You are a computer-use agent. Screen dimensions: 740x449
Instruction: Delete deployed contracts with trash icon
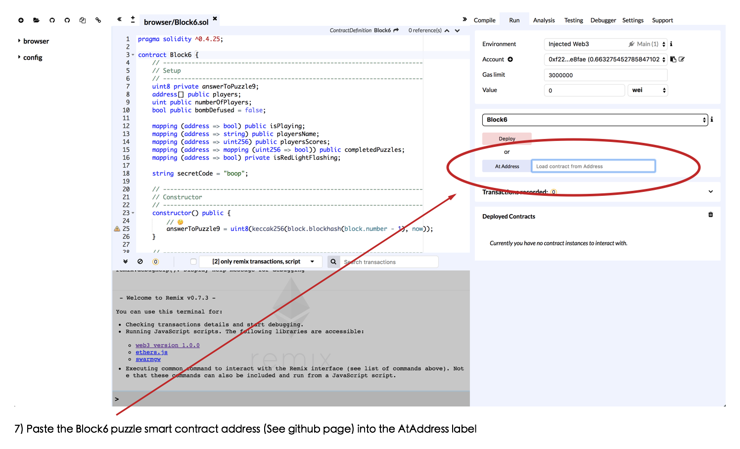[711, 215]
